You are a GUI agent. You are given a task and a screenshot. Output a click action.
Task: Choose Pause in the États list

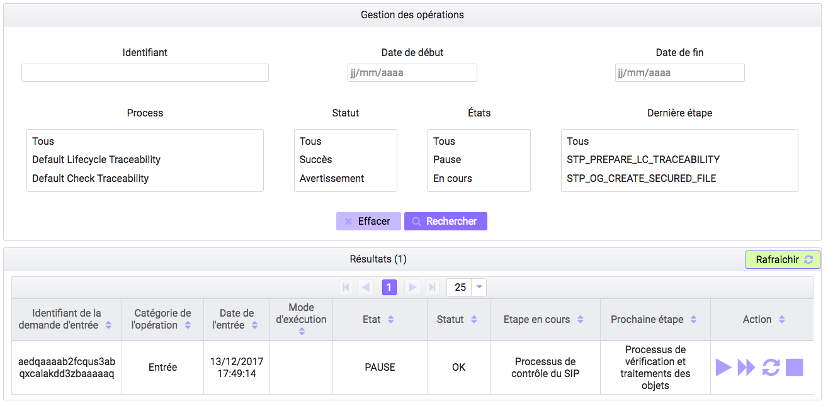click(447, 160)
